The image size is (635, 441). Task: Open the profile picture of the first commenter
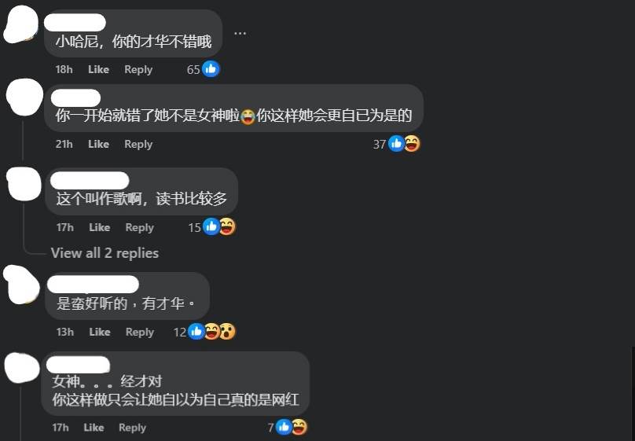(x=20, y=24)
